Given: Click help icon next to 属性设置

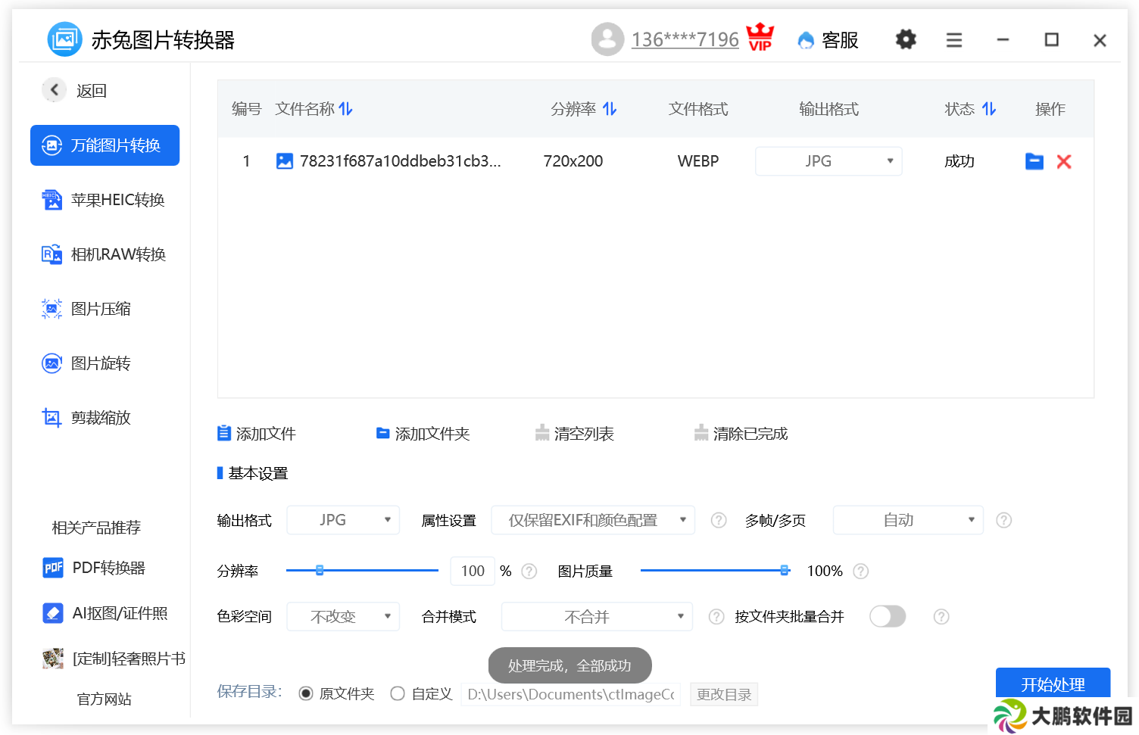Looking at the screenshot, I should [x=719, y=520].
